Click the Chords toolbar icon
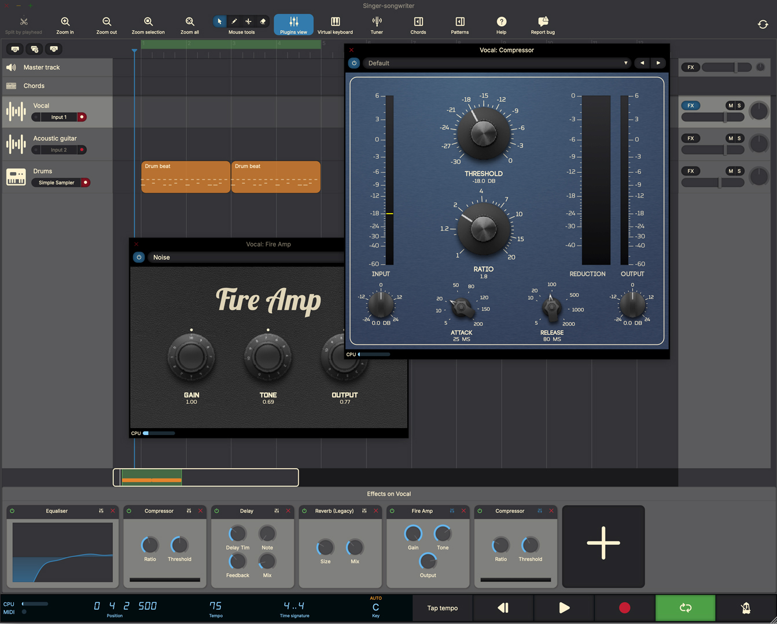 pos(418,24)
